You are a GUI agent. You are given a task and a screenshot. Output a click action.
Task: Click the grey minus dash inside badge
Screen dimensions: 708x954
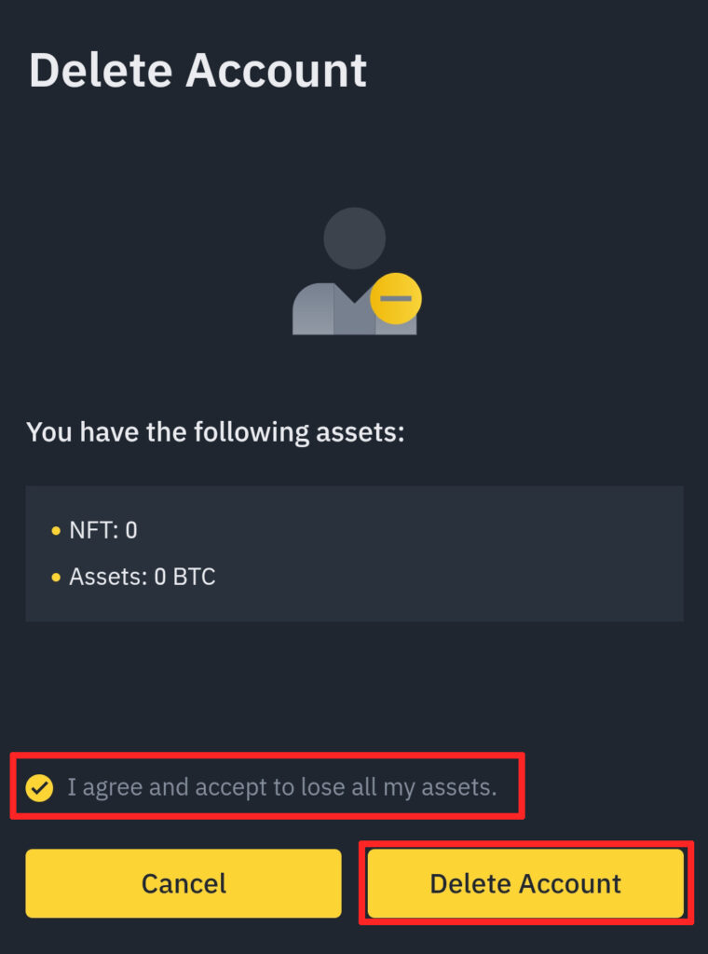pos(396,298)
